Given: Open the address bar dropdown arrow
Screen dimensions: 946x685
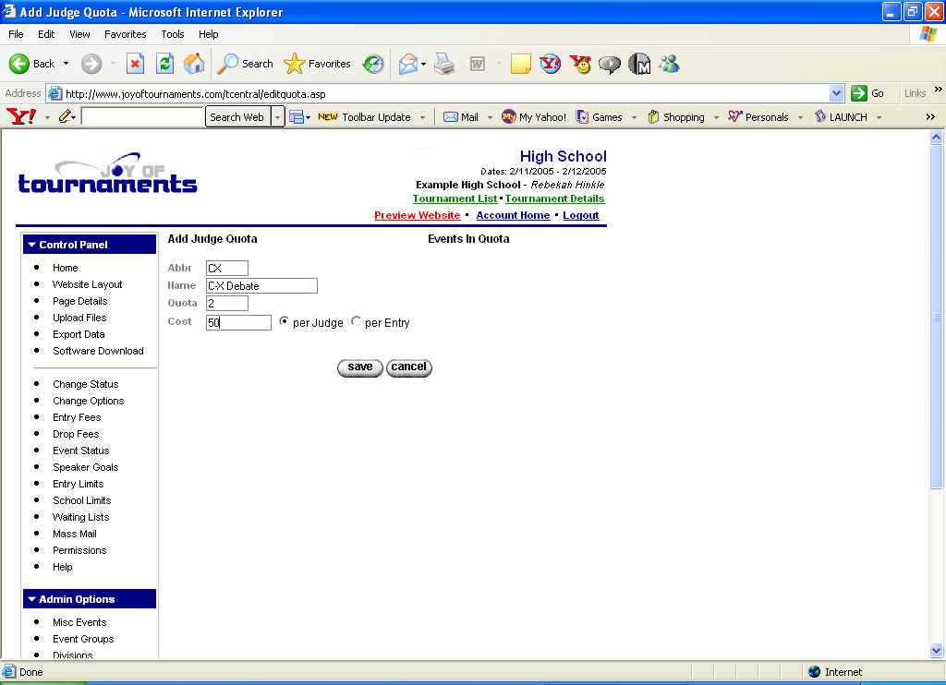Looking at the screenshot, I should point(836,93).
